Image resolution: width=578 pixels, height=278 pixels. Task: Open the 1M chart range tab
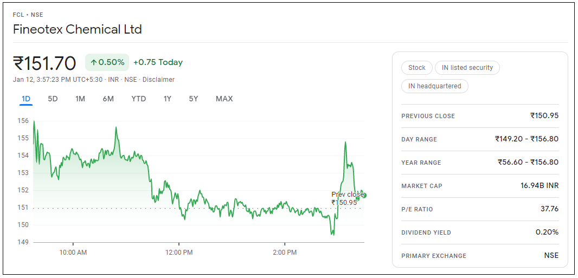(x=80, y=99)
